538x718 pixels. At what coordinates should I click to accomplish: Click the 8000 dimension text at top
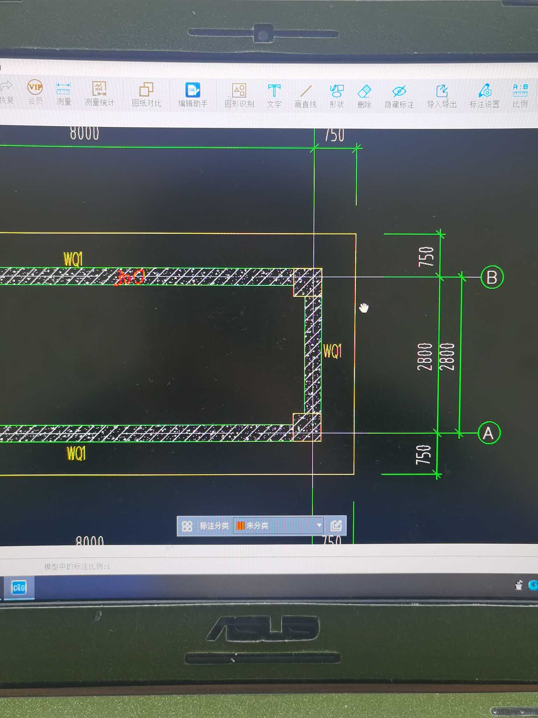click(84, 134)
